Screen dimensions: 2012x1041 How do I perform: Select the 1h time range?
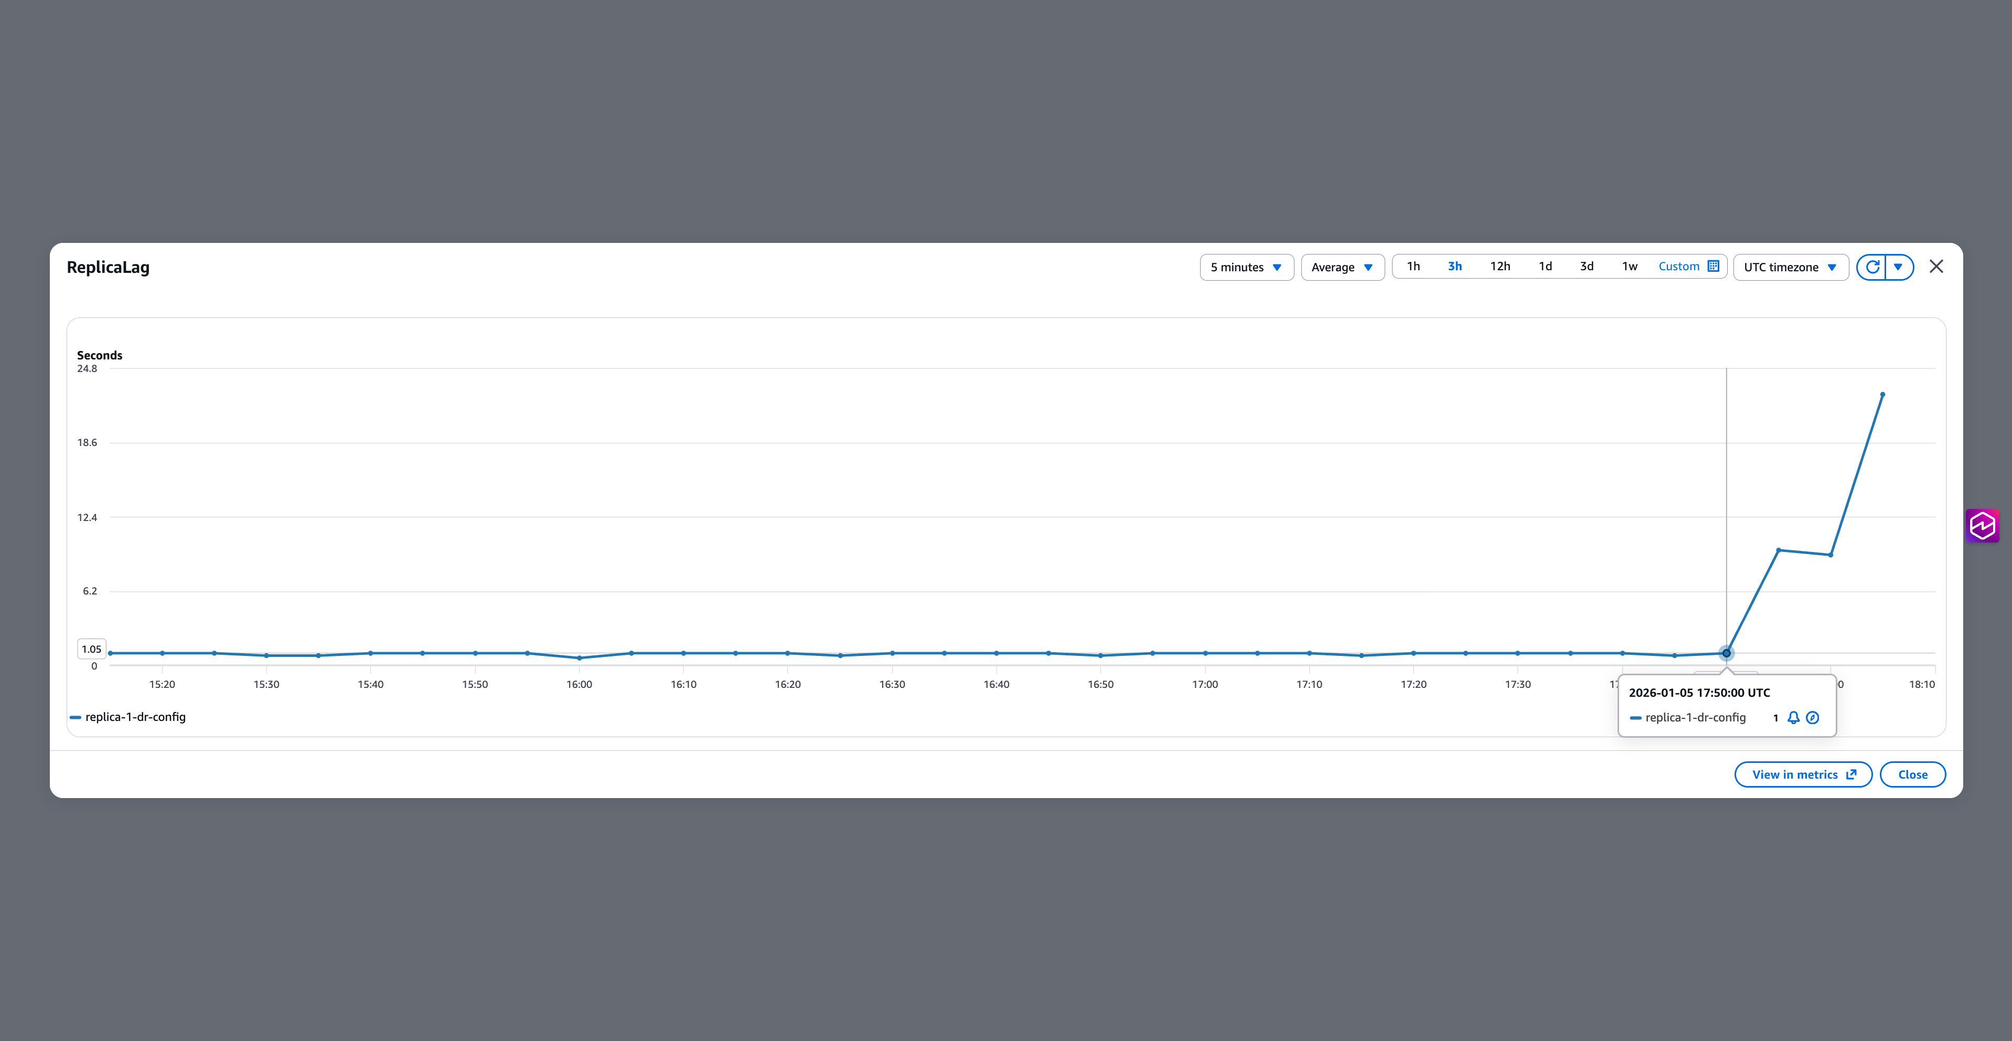pos(1413,267)
